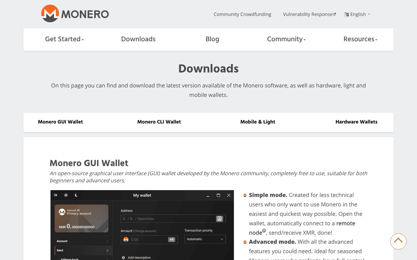The image size is (417, 260).
Task: Click the Monero coin icon in the Amount field
Action: (126, 240)
